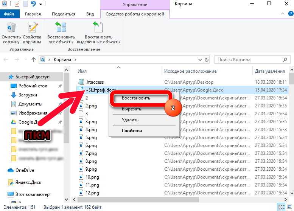Select the 10.png file icon

tap(81, 177)
